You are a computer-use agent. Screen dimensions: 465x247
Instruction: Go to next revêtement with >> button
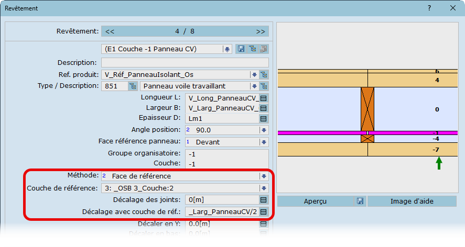point(261,31)
